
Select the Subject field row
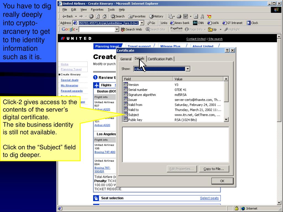click(x=173, y=115)
